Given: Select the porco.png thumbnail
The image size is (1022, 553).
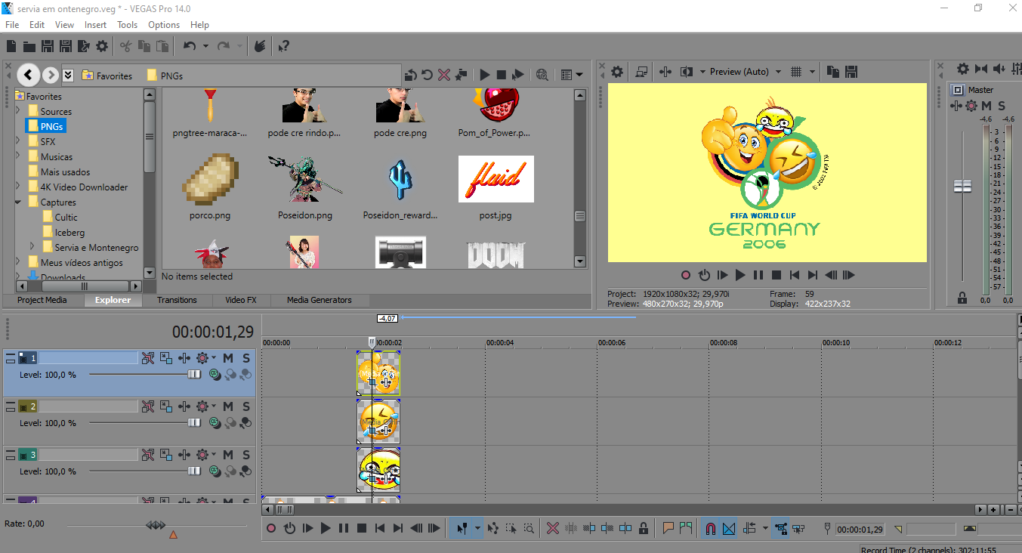Looking at the screenshot, I should [x=210, y=179].
